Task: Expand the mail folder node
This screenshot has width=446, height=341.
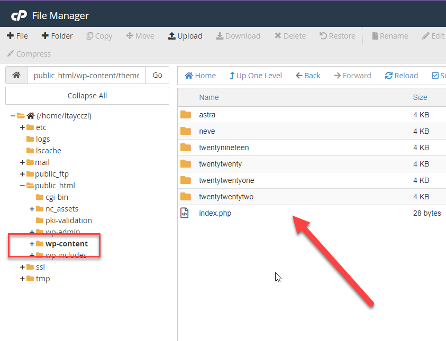Action: pyautogui.click(x=22, y=162)
